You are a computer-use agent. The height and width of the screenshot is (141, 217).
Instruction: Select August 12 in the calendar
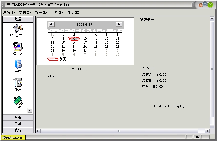pos(107,39)
